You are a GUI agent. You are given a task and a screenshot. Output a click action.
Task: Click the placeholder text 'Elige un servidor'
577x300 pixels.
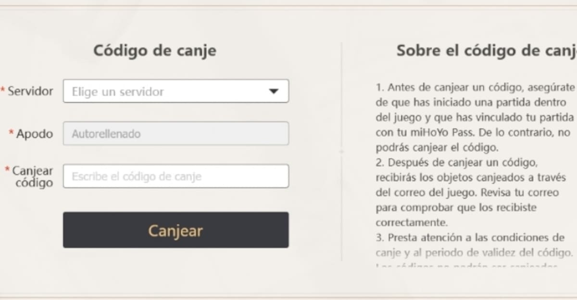click(118, 92)
